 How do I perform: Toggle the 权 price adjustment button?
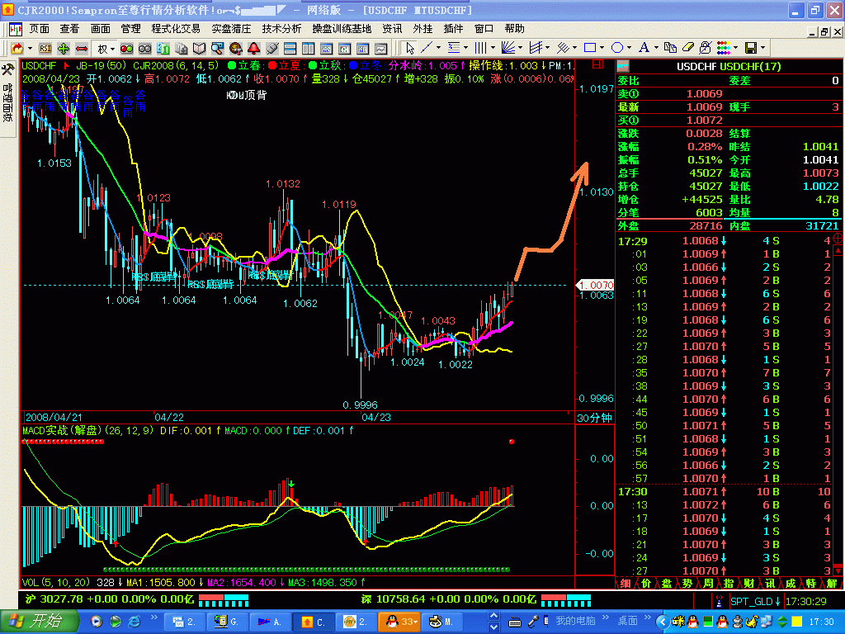pyautogui.click(x=102, y=48)
